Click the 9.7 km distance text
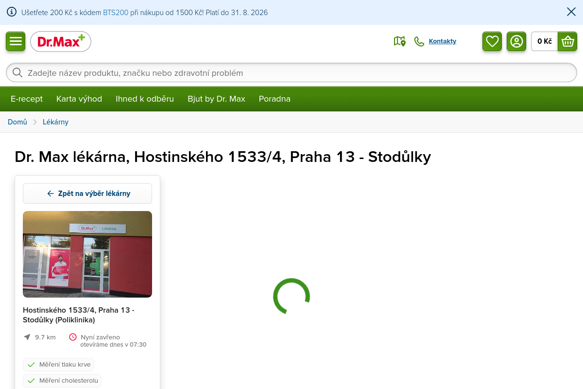 (x=45, y=337)
